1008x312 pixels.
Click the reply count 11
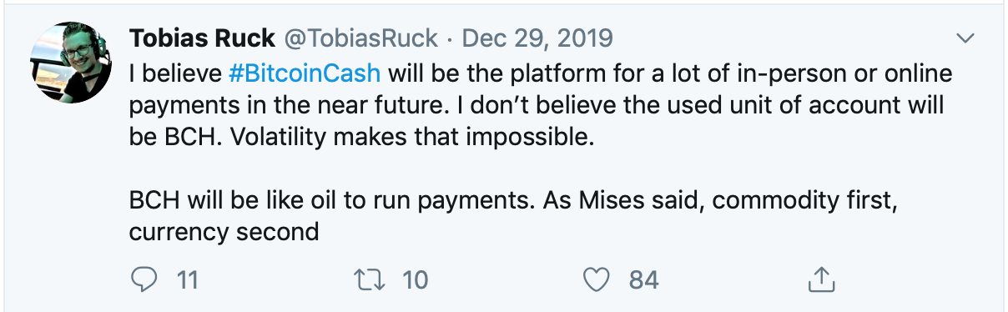(x=189, y=279)
